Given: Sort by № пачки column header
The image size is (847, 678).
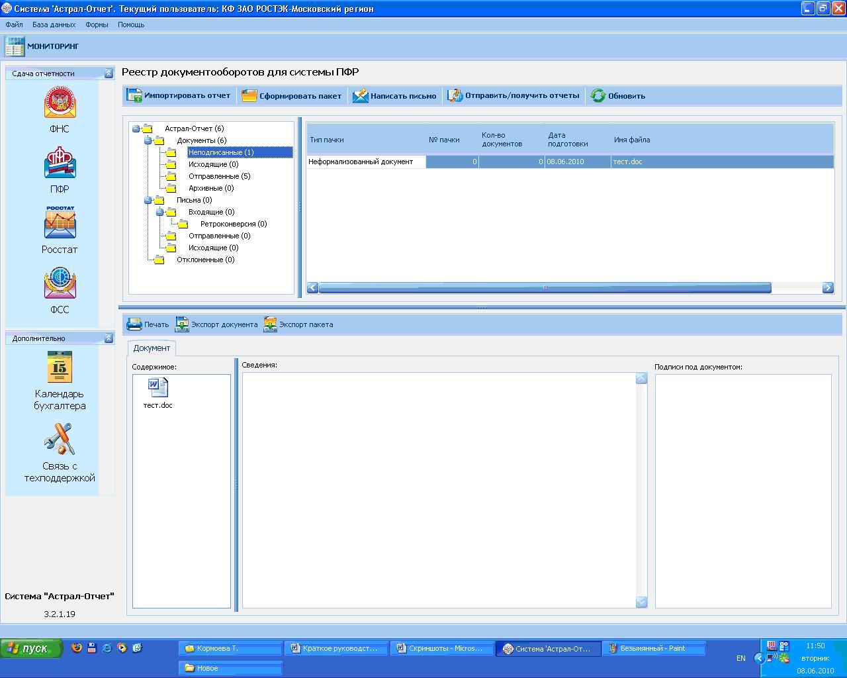Looking at the screenshot, I should [452, 140].
